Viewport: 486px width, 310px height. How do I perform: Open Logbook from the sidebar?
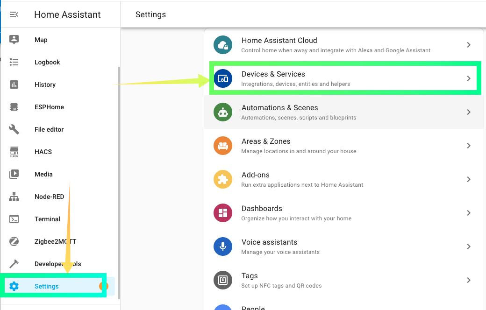pyautogui.click(x=59, y=62)
